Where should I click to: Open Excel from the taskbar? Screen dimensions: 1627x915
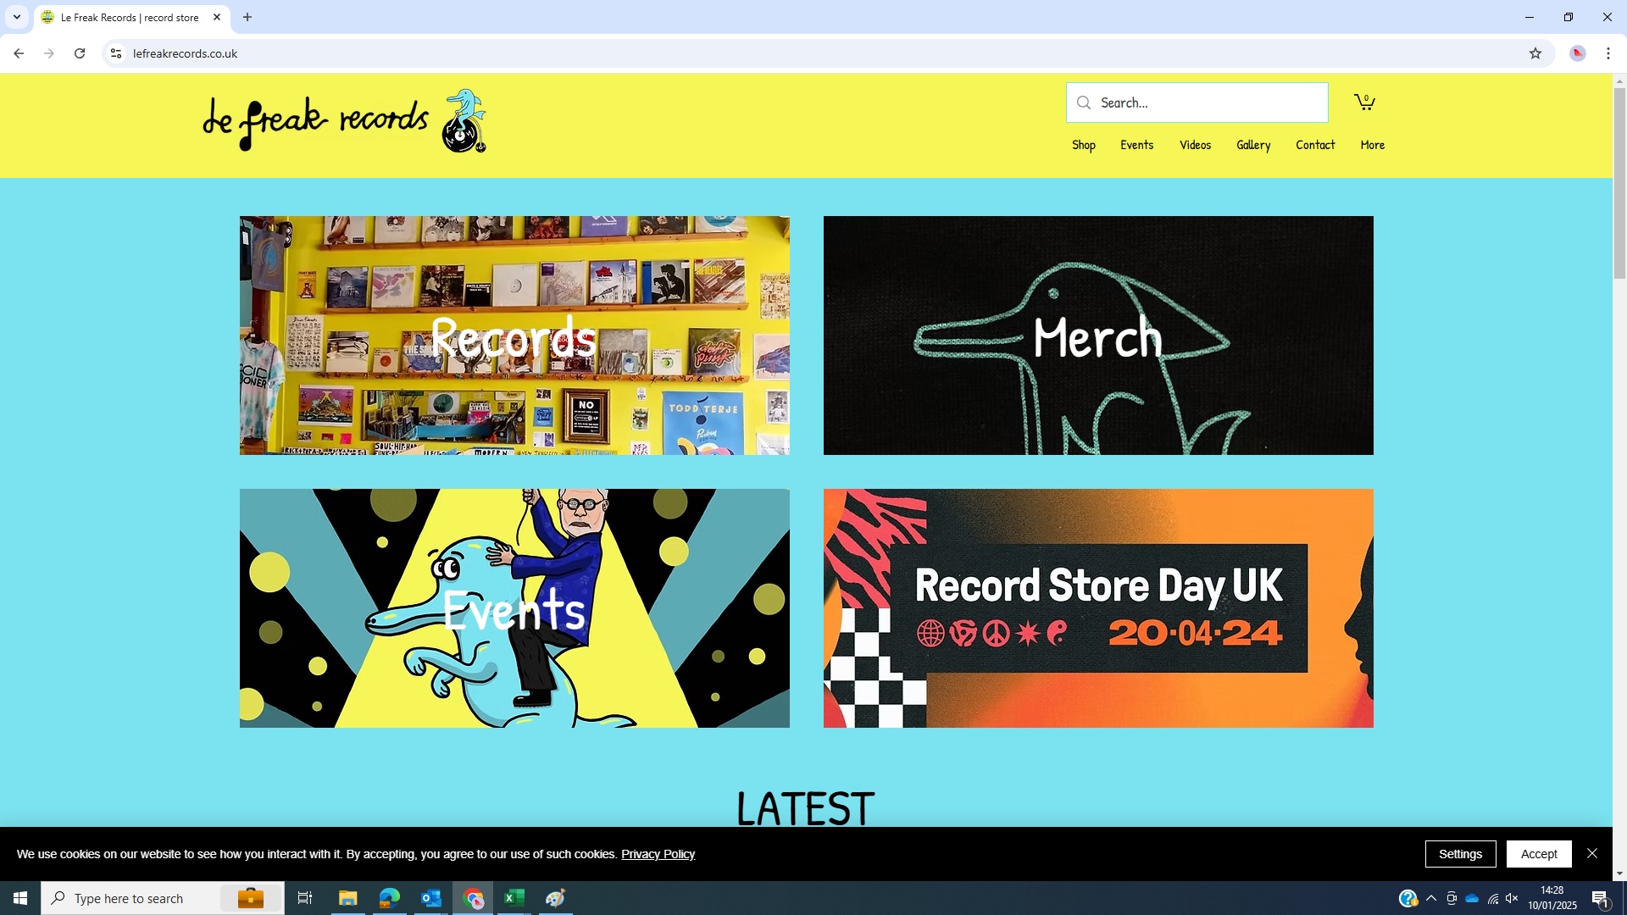point(514,898)
